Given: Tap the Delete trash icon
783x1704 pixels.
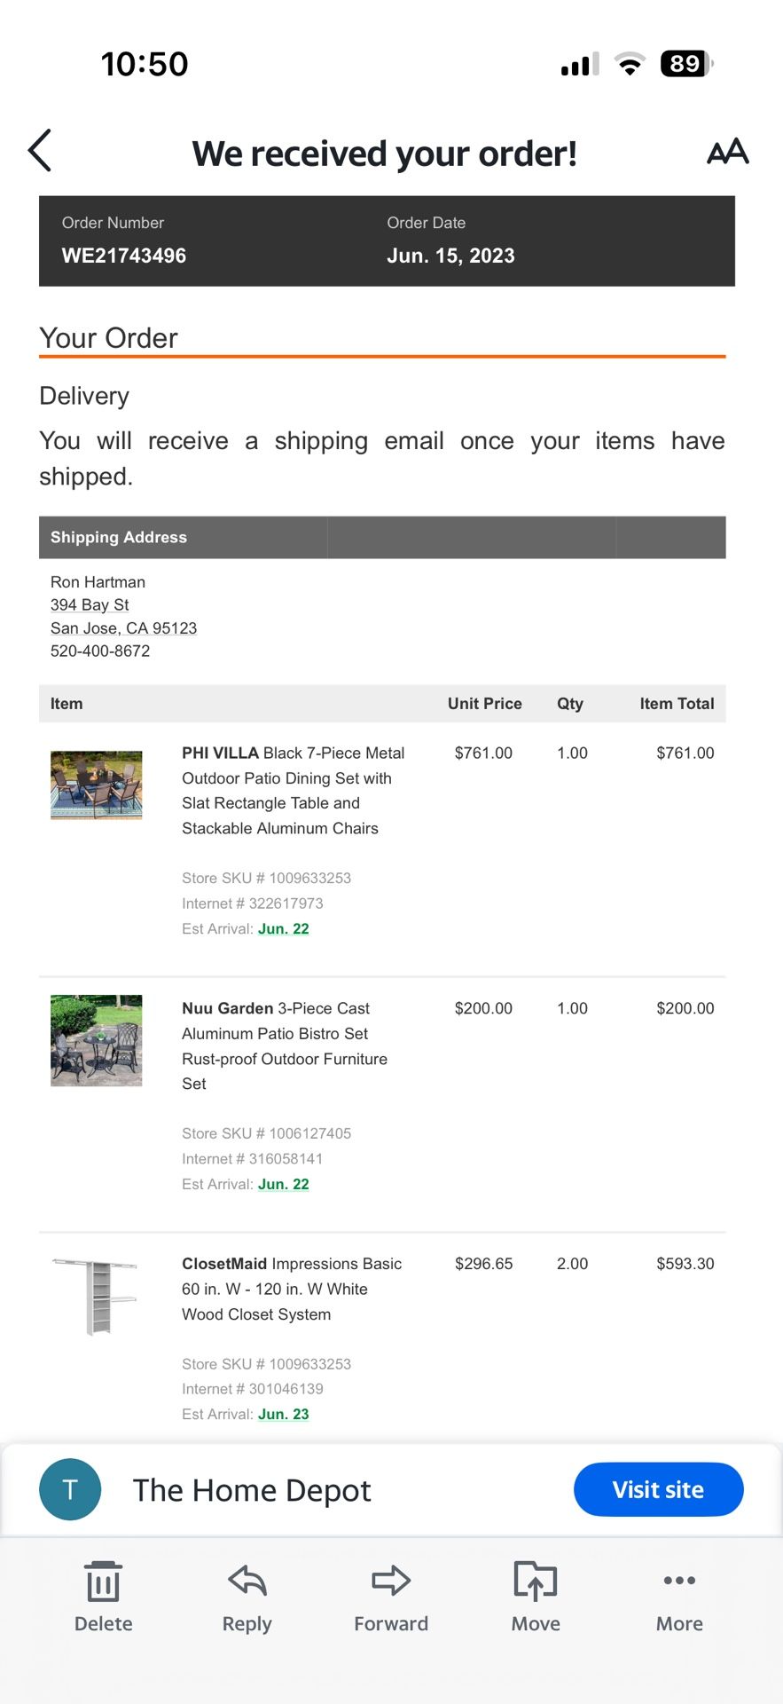Looking at the screenshot, I should pos(104,1582).
